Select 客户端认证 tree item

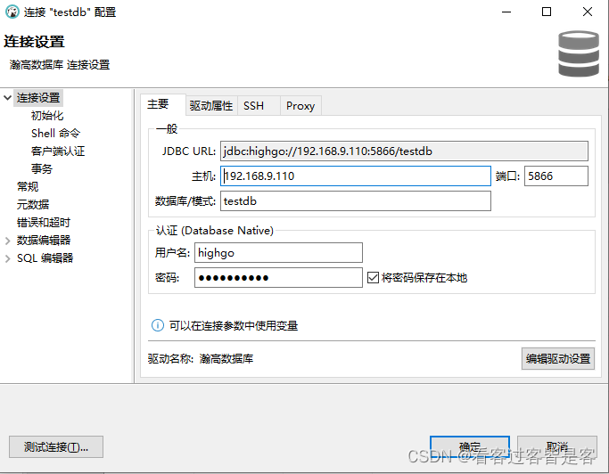(x=58, y=151)
